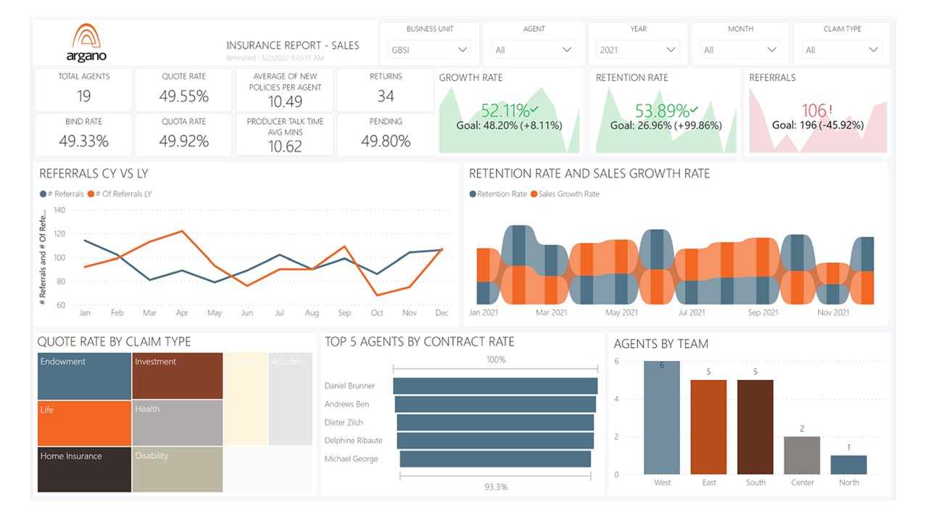
Task: Click the Agents By Team chart title
Action: tap(661, 344)
